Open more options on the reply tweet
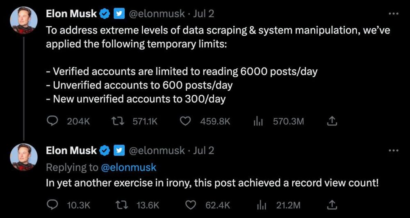The height and width of the screenshot is (218, 410). [x=393, y=151]
